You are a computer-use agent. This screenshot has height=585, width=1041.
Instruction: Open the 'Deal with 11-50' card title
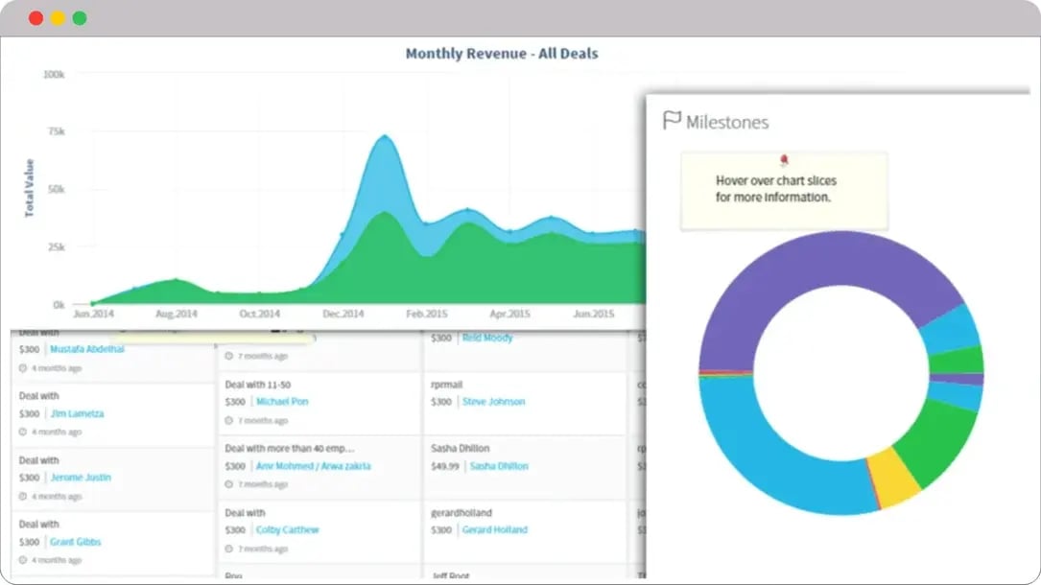[257, 384]
